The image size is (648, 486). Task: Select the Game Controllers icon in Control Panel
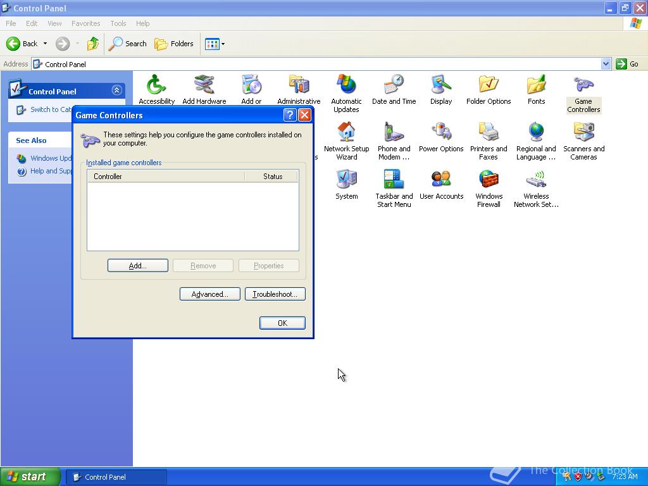583,94
